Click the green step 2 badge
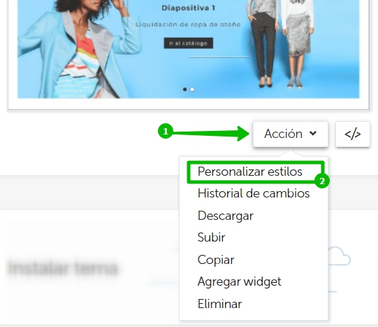 click(x=322, y=181)
